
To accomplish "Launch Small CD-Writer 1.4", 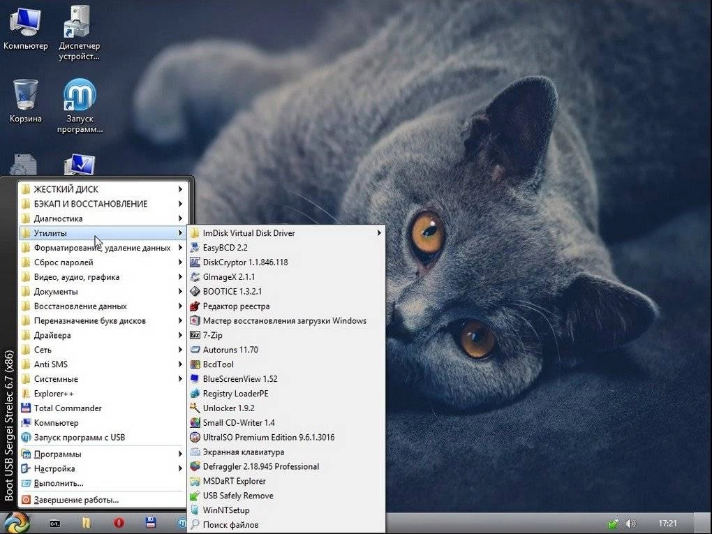I will pyautogui.click(x=286, y=422).
